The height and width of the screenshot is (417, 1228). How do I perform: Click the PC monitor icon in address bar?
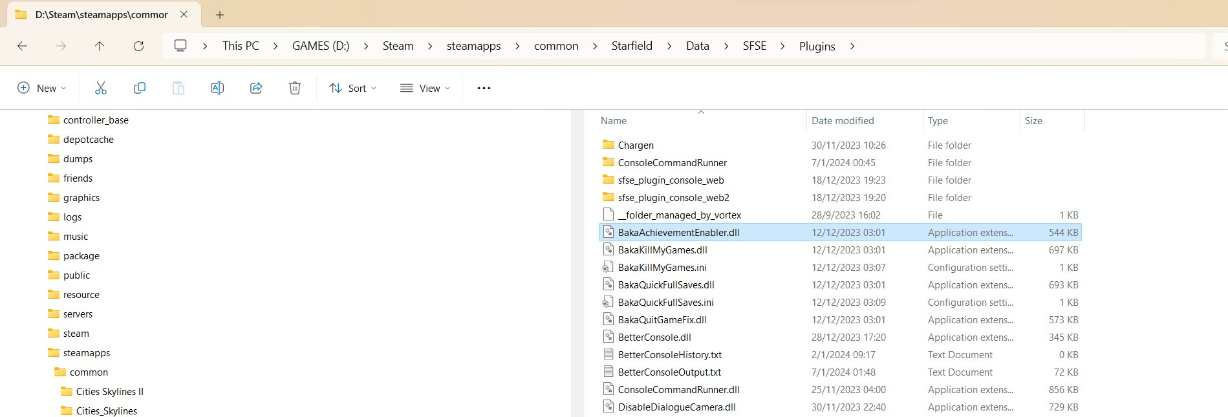180,46
